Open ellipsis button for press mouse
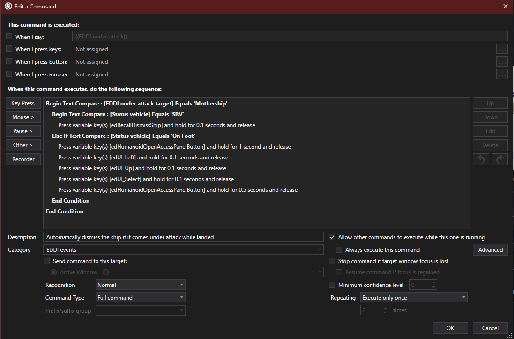 (x=502, y=75)
